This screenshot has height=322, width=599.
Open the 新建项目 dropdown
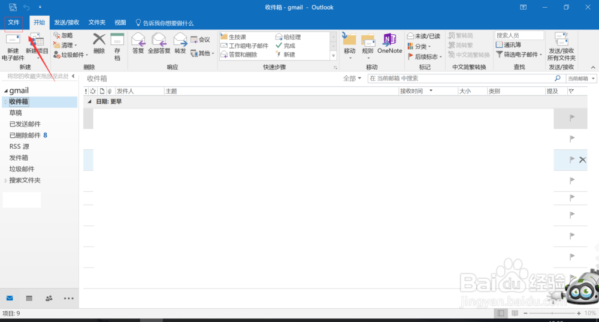(x=37, y=47)
